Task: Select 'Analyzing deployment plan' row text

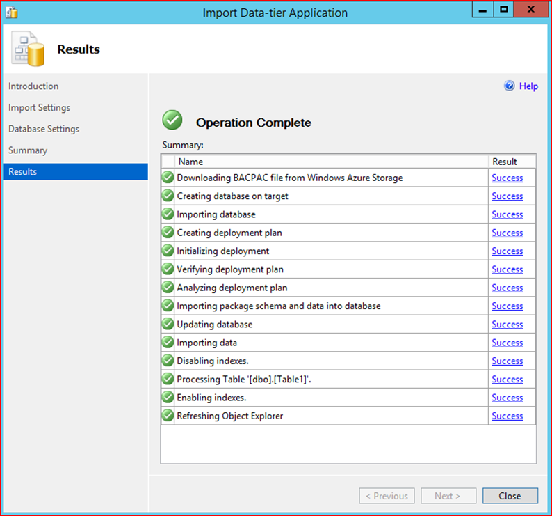Action: 232,288
